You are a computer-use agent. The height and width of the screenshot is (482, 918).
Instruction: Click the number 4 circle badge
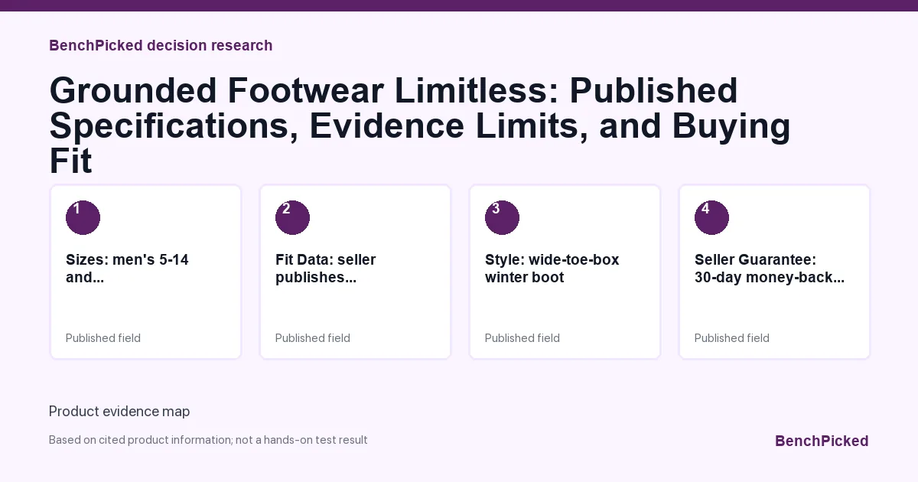tap(711, 217)
